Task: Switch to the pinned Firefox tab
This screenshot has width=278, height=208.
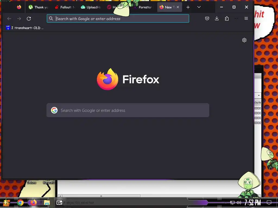Action: click(19, 7)
